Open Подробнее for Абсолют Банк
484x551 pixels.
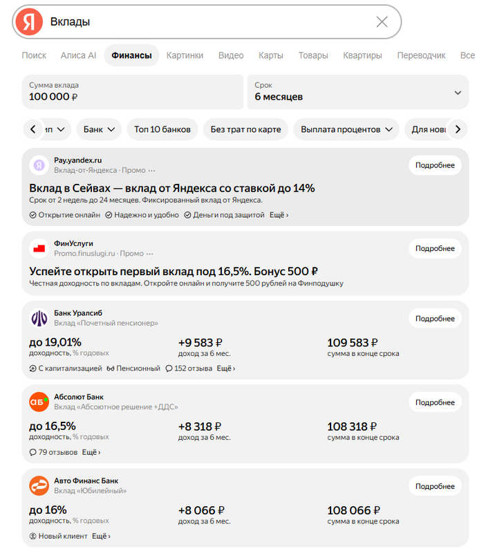[435, 402]
